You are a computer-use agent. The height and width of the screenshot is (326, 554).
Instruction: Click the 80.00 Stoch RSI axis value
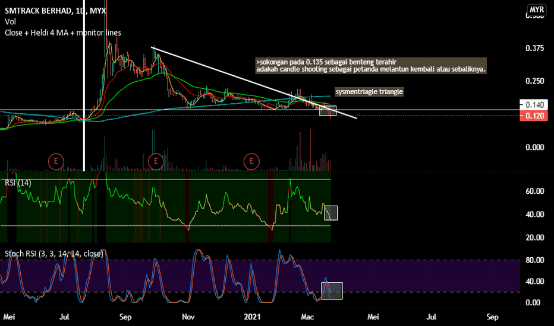pos(535,260)
